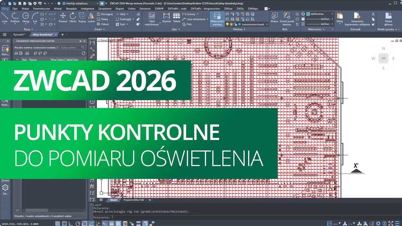Open Właściwości warstwy layer properties
402x226 pixels.
[x=217, y=19]
